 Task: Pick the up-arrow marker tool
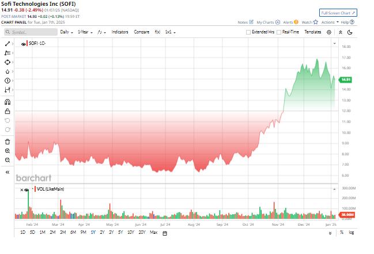(x=7, y=71)
